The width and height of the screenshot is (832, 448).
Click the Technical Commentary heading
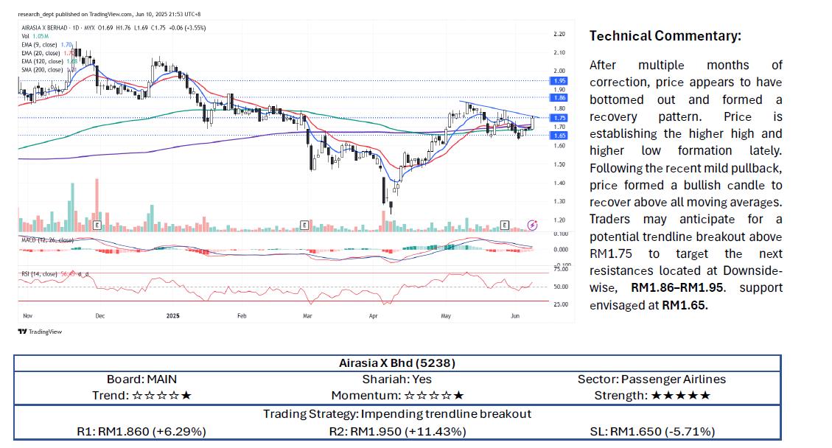tap(665, 36)
